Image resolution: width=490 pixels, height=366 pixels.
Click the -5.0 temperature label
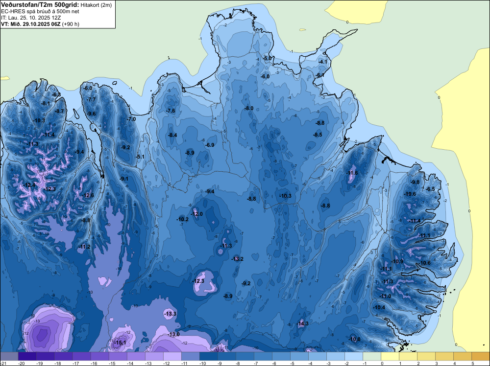pos(267,58)
